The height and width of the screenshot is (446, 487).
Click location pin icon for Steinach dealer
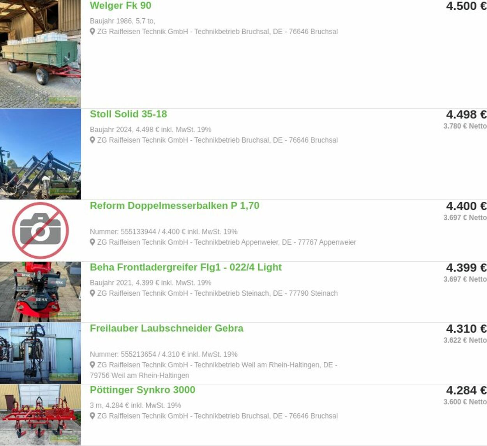(x=92, y=293)
